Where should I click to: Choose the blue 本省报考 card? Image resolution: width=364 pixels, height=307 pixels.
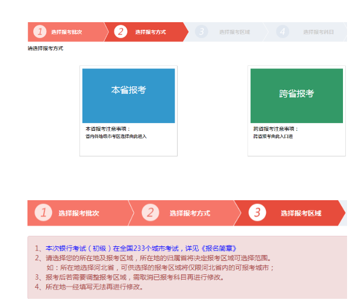(129, 96)
